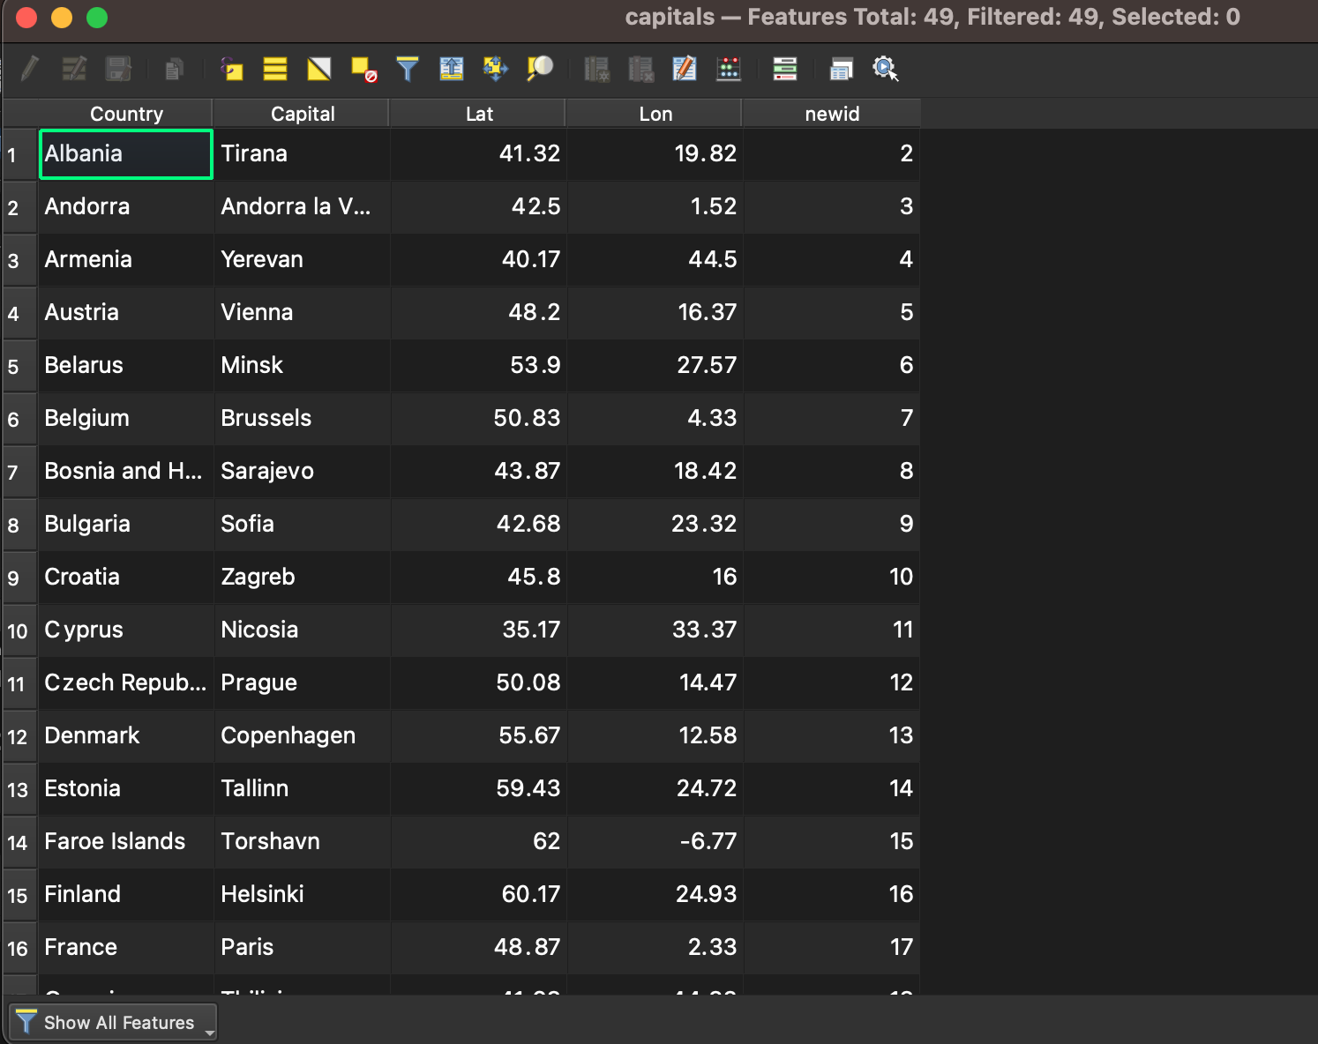Select row 12 via its row header

pos(18,736)
